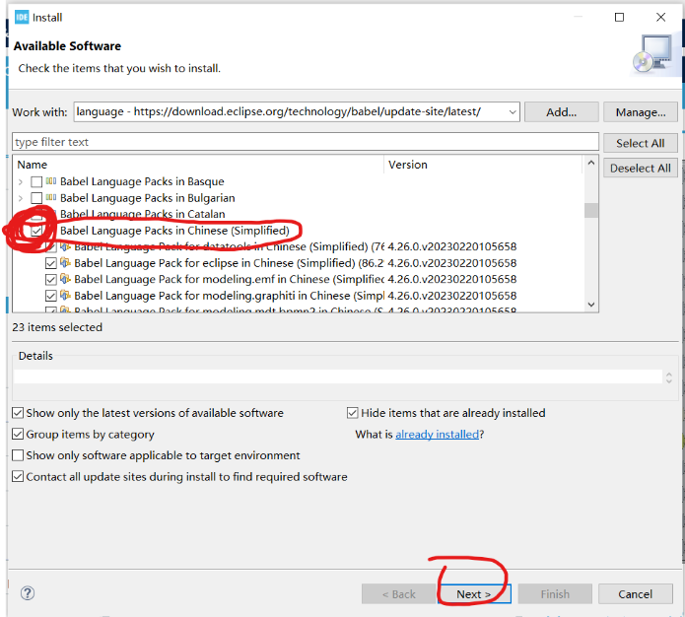Open the Work with site dropdown
685x617 pixels.
pos(513,112)
